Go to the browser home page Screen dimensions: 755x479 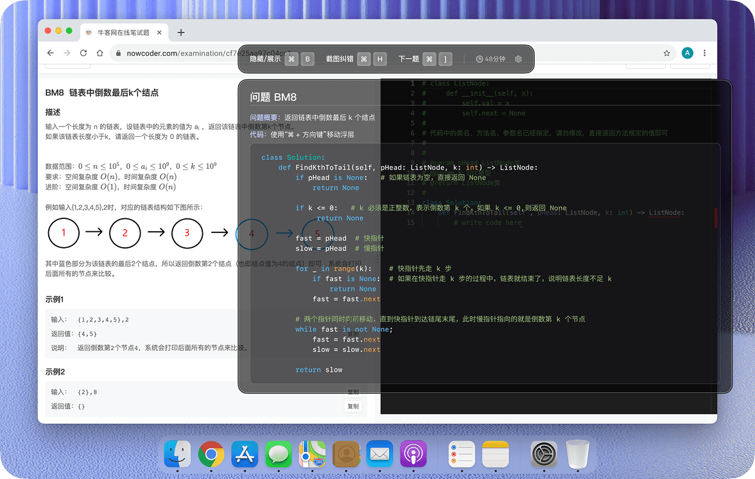coord(100,53)
